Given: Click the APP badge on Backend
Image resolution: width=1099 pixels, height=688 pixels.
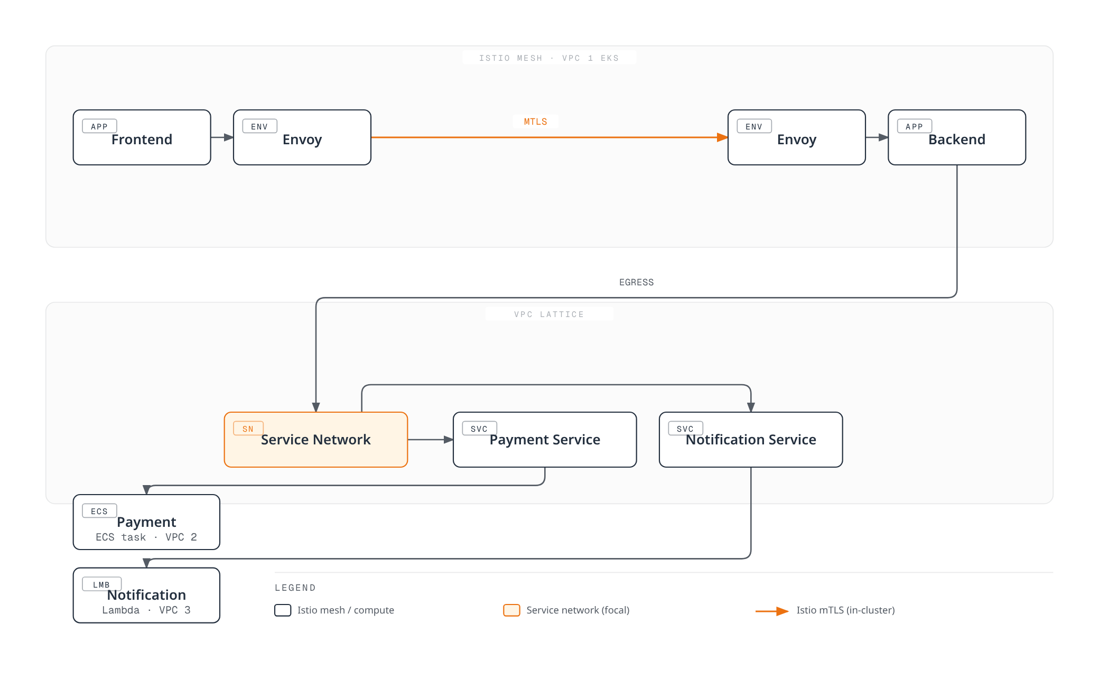Looking at the screenshot, I should coord(914,126).
